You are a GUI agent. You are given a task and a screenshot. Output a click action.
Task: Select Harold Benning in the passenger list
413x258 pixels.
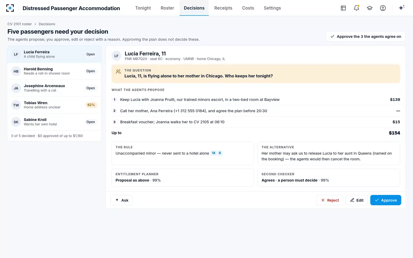click(54, 71)
